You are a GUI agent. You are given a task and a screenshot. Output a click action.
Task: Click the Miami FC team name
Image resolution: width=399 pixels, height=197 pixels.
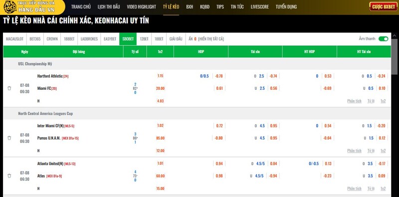44,88
